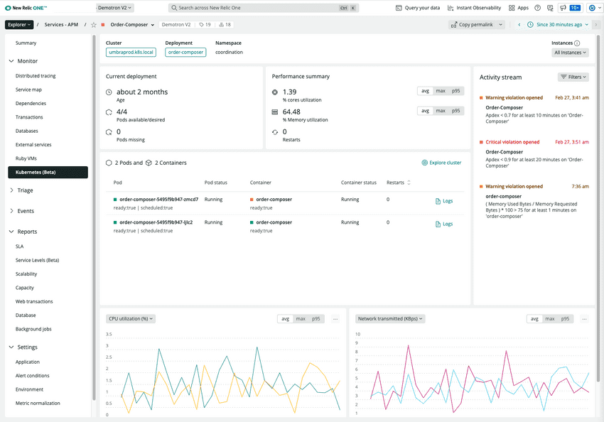Open the Activity stream Filters dropdown
The width and height of the screenshot is (604, 422).
(573, 77)
